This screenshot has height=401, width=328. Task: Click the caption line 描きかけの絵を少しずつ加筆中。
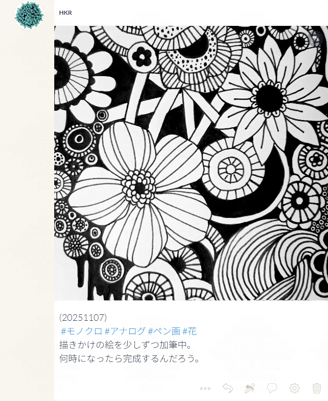(x=126, y=345)
